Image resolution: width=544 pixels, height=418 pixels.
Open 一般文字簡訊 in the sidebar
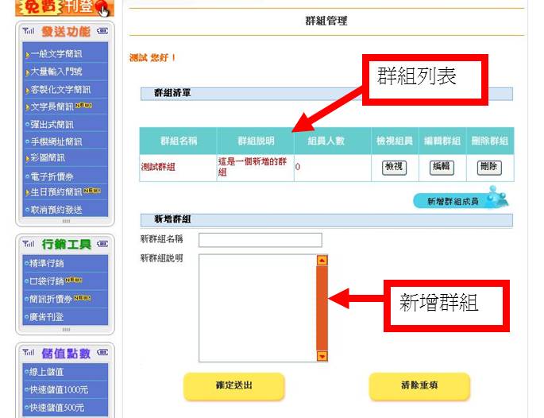tap(56, 54)
